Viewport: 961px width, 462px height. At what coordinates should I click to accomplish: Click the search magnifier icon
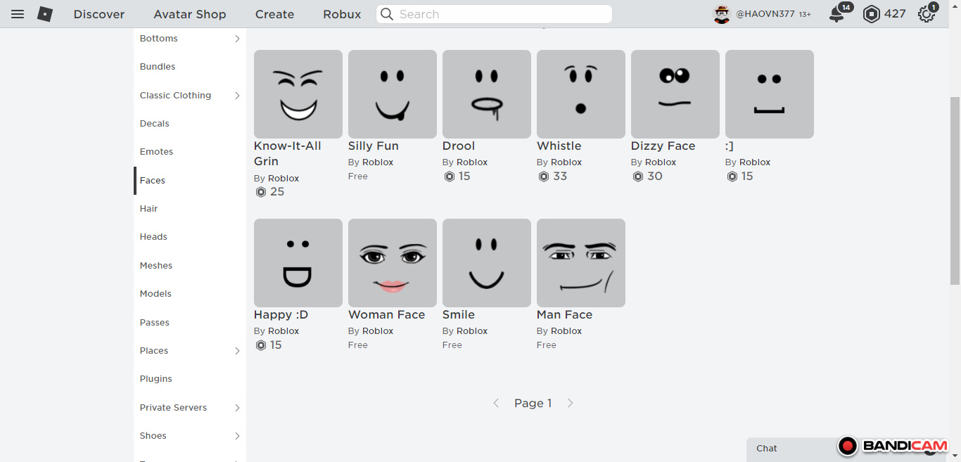[387, 14]
